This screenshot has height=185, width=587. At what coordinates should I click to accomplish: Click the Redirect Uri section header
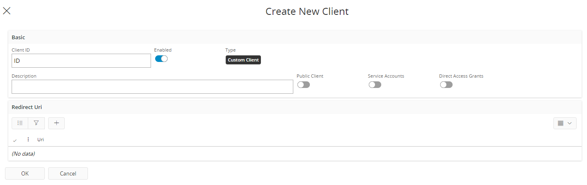[x=27, y=107]
